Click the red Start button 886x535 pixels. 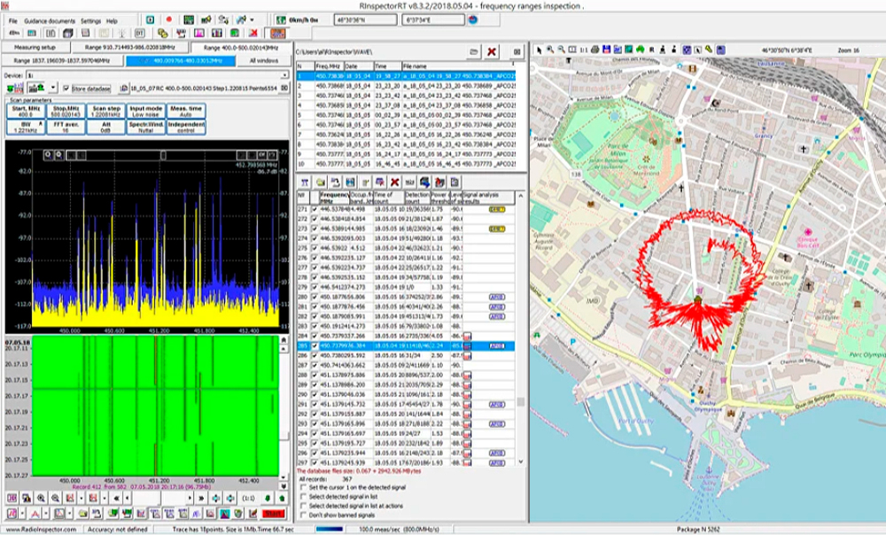click(x=275, y=514)
